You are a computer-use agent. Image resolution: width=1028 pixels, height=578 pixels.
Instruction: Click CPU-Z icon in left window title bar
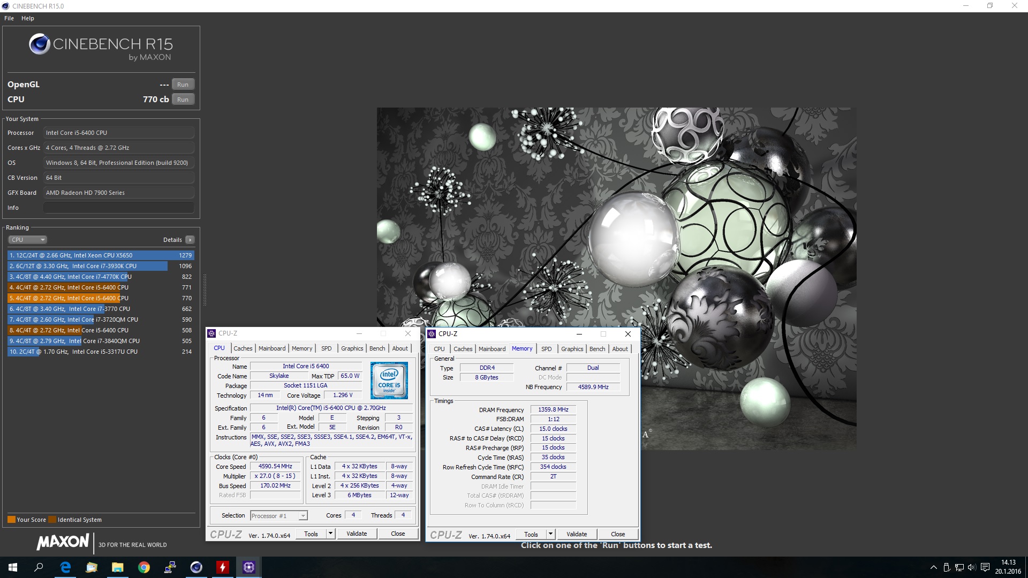tap(212, 333)
